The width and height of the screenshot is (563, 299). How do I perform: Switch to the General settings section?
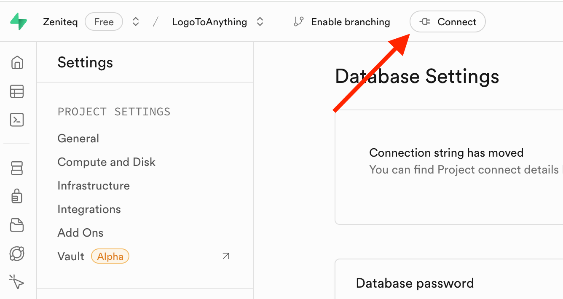coord(78,138)
